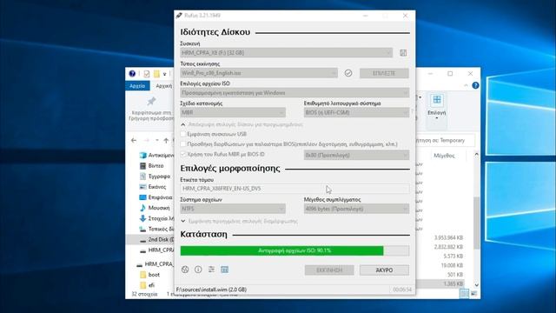The image size is (556, 313).
Task: Click the 3.953.984 KB size cell
Action: click(448, 237)
